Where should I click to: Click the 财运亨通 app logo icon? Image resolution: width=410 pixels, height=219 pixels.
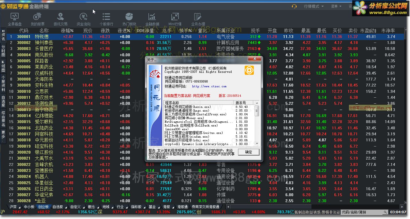coord(3,6)
